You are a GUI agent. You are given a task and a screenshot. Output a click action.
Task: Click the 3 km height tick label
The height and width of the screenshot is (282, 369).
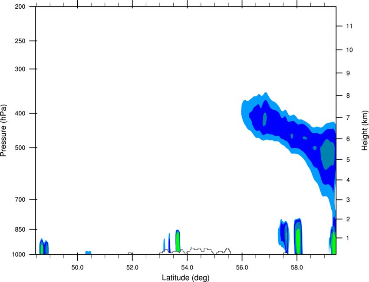tap(348, 200)
